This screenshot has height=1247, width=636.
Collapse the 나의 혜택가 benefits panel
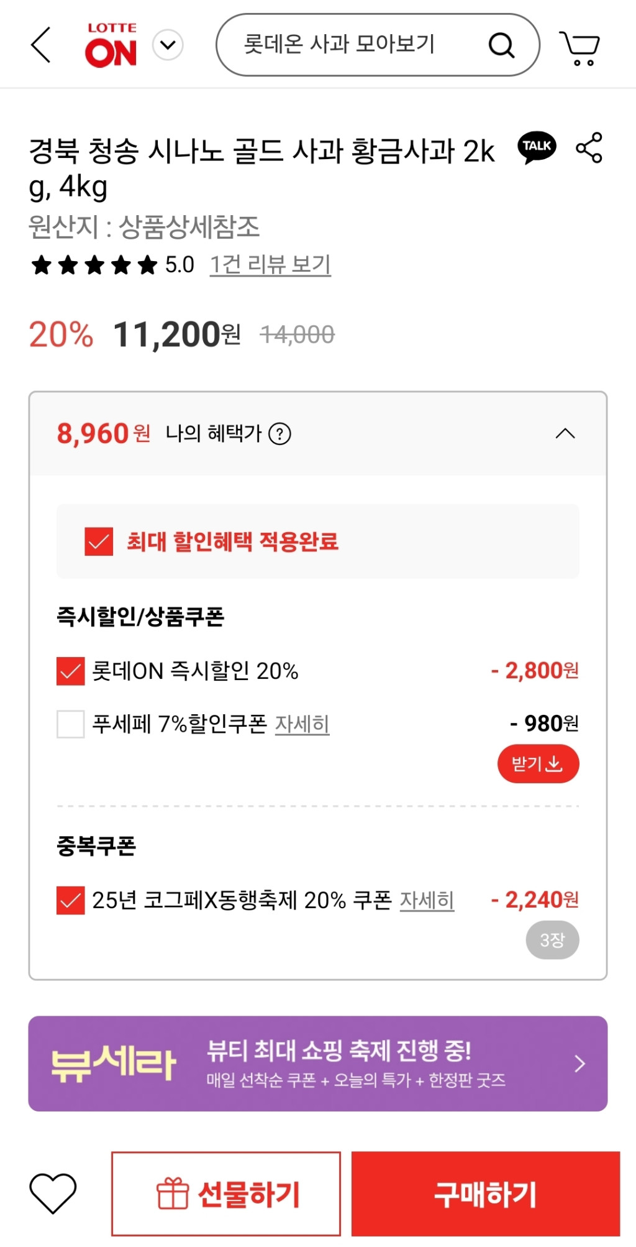[565, 434]
